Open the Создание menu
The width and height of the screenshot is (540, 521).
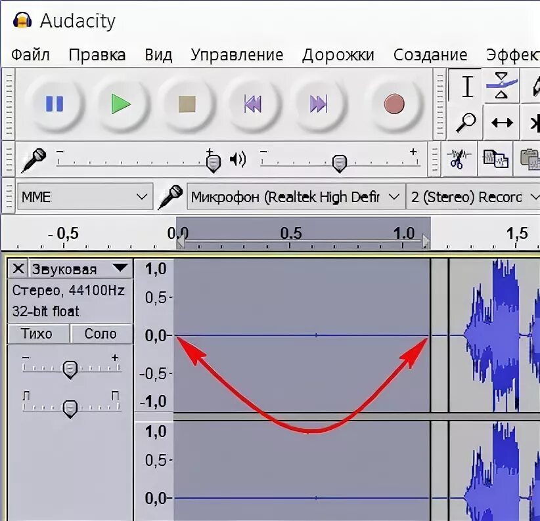pyautogui.click(x=430, y=55)
